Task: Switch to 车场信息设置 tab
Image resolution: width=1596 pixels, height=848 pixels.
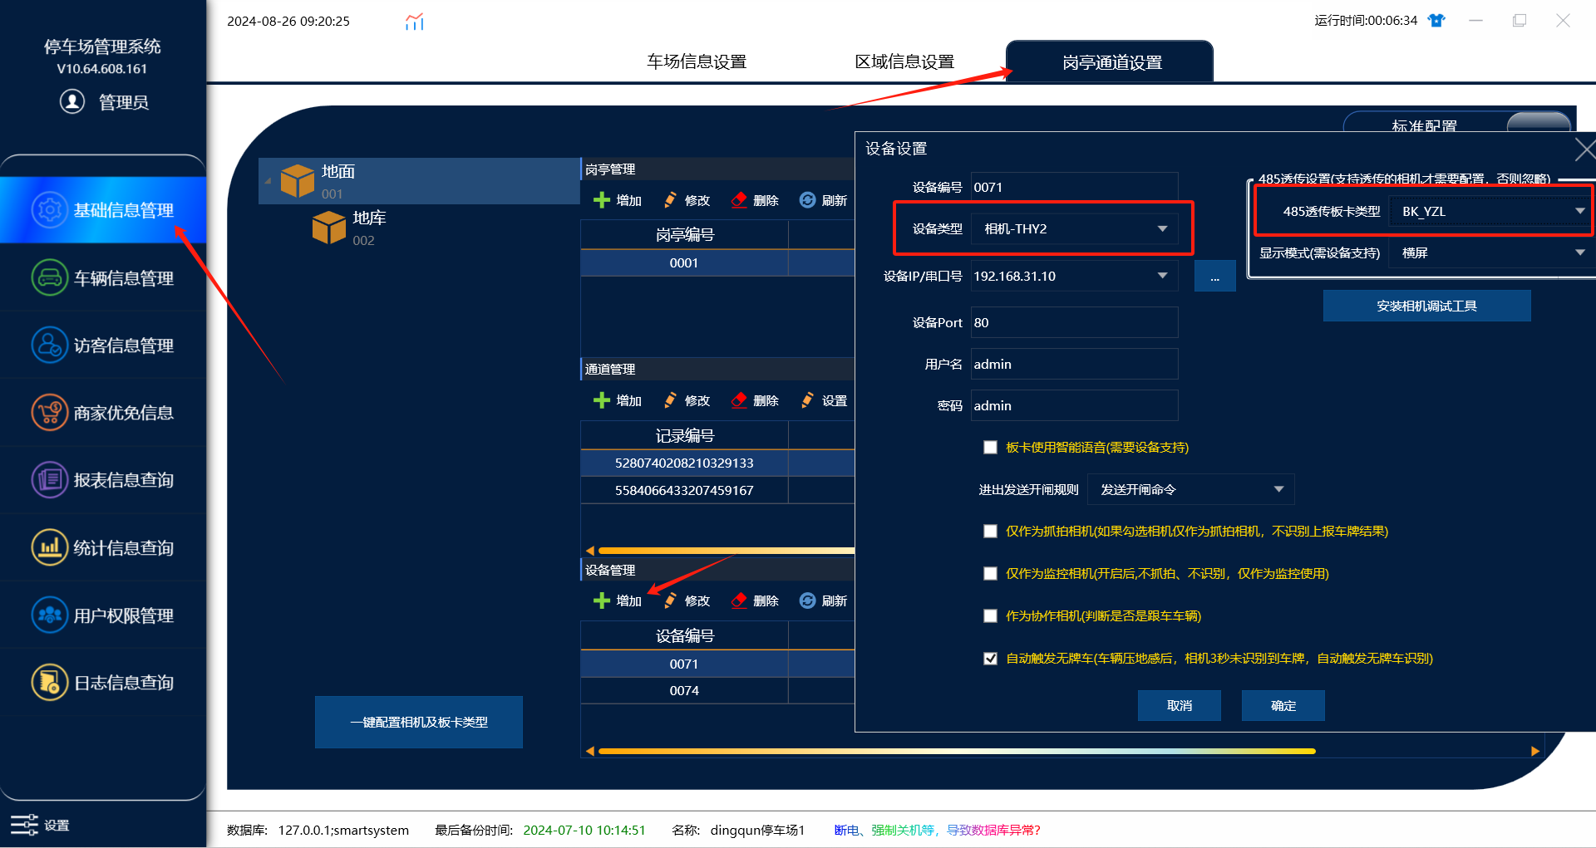Action: pos(697,61)
